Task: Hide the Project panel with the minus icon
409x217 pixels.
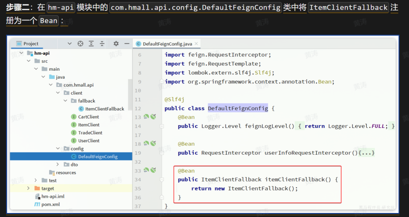Action: pyautogui.click(x=127, y=44)
